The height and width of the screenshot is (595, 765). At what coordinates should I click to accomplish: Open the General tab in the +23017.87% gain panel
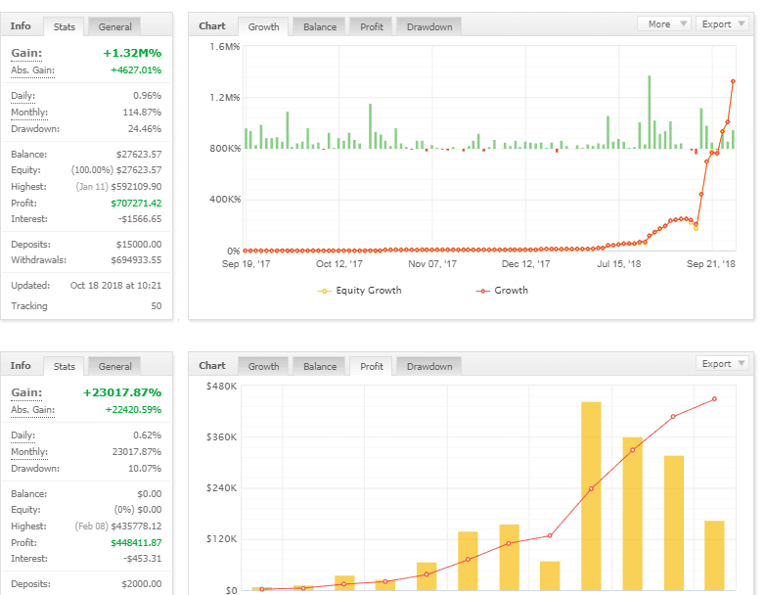point(114,366)
